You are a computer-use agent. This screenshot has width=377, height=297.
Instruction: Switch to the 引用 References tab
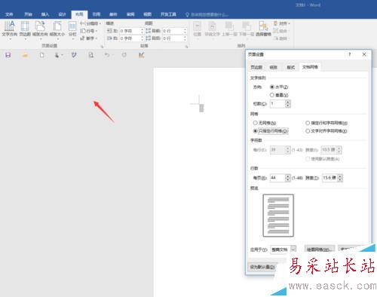click(97, 14)
